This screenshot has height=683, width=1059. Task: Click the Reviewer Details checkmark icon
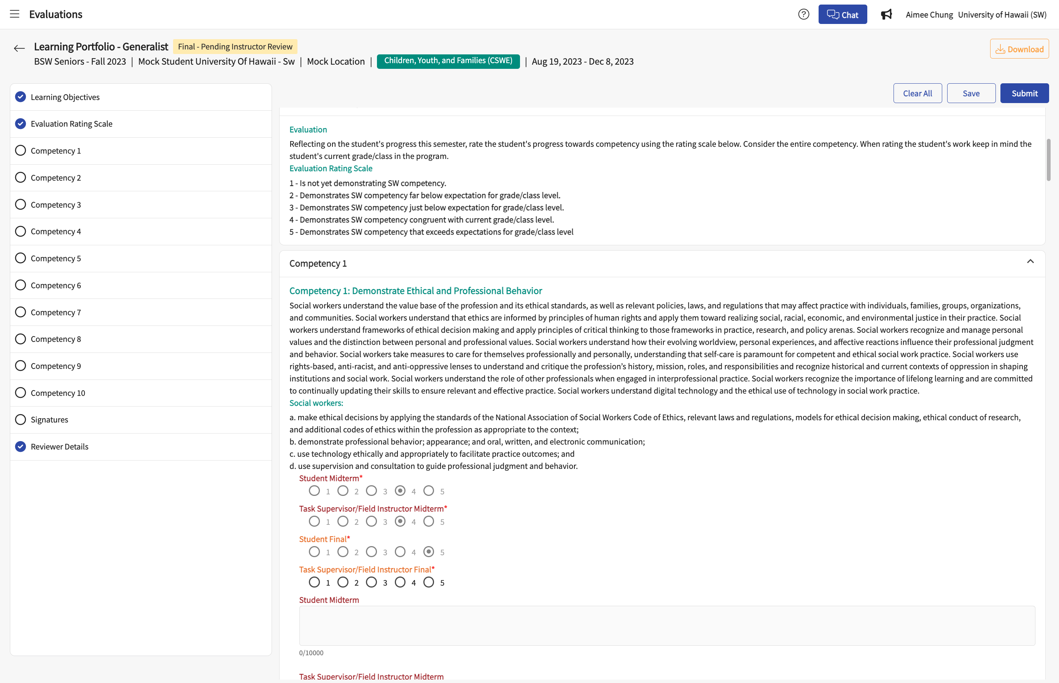pos(21,446)
